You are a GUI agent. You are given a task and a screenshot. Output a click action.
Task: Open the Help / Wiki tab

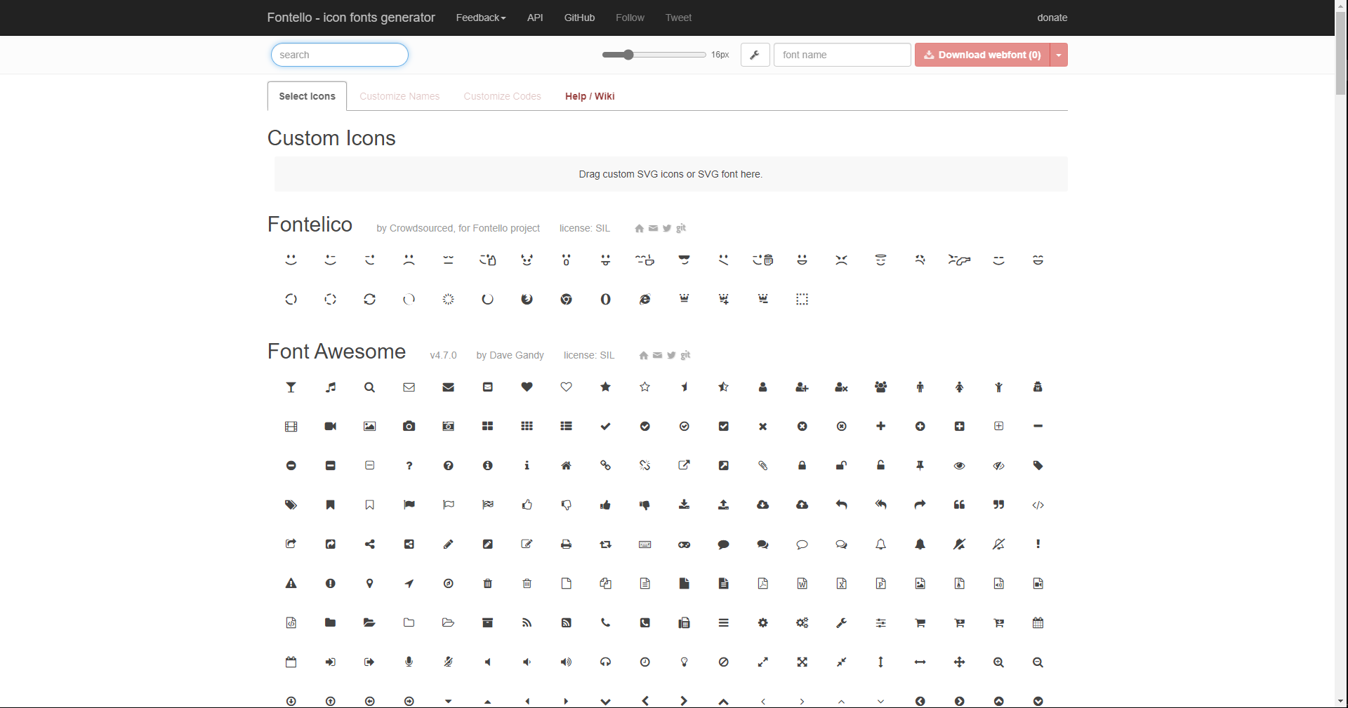coord(590,96)
